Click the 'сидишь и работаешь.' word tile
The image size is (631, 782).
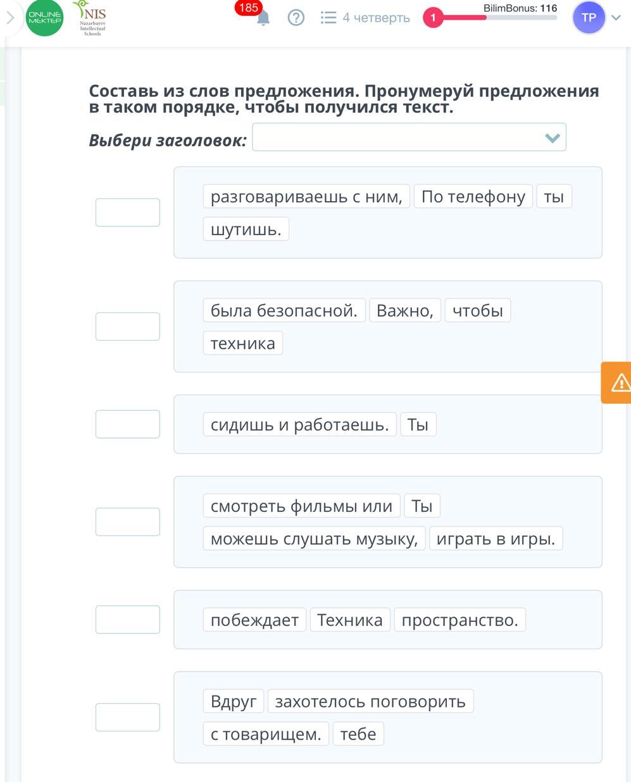tap(299, 424)
